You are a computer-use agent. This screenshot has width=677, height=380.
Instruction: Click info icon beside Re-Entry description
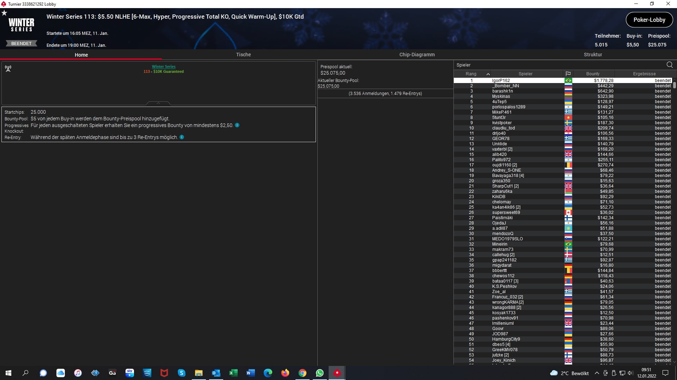pos(182,137)
